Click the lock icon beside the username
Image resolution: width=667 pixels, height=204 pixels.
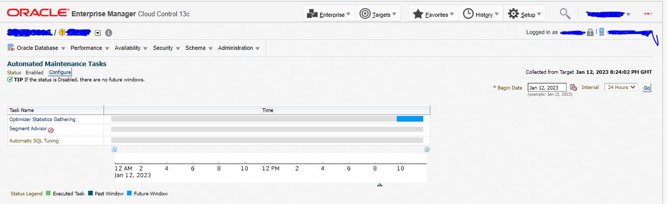590,33
